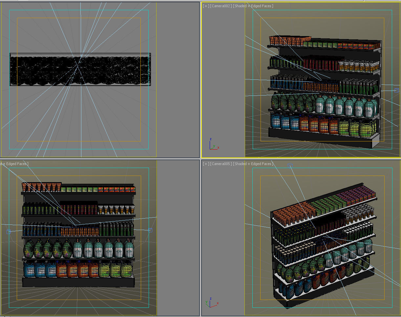The image size is (401, 317).
Task: Select the blue bags on the bottom shelf of the bottom-left viewport
Action: [40, 269]
